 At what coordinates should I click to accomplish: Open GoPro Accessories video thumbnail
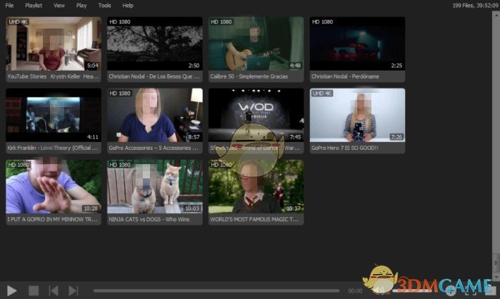pyautogui.click(x=154, y=115)
